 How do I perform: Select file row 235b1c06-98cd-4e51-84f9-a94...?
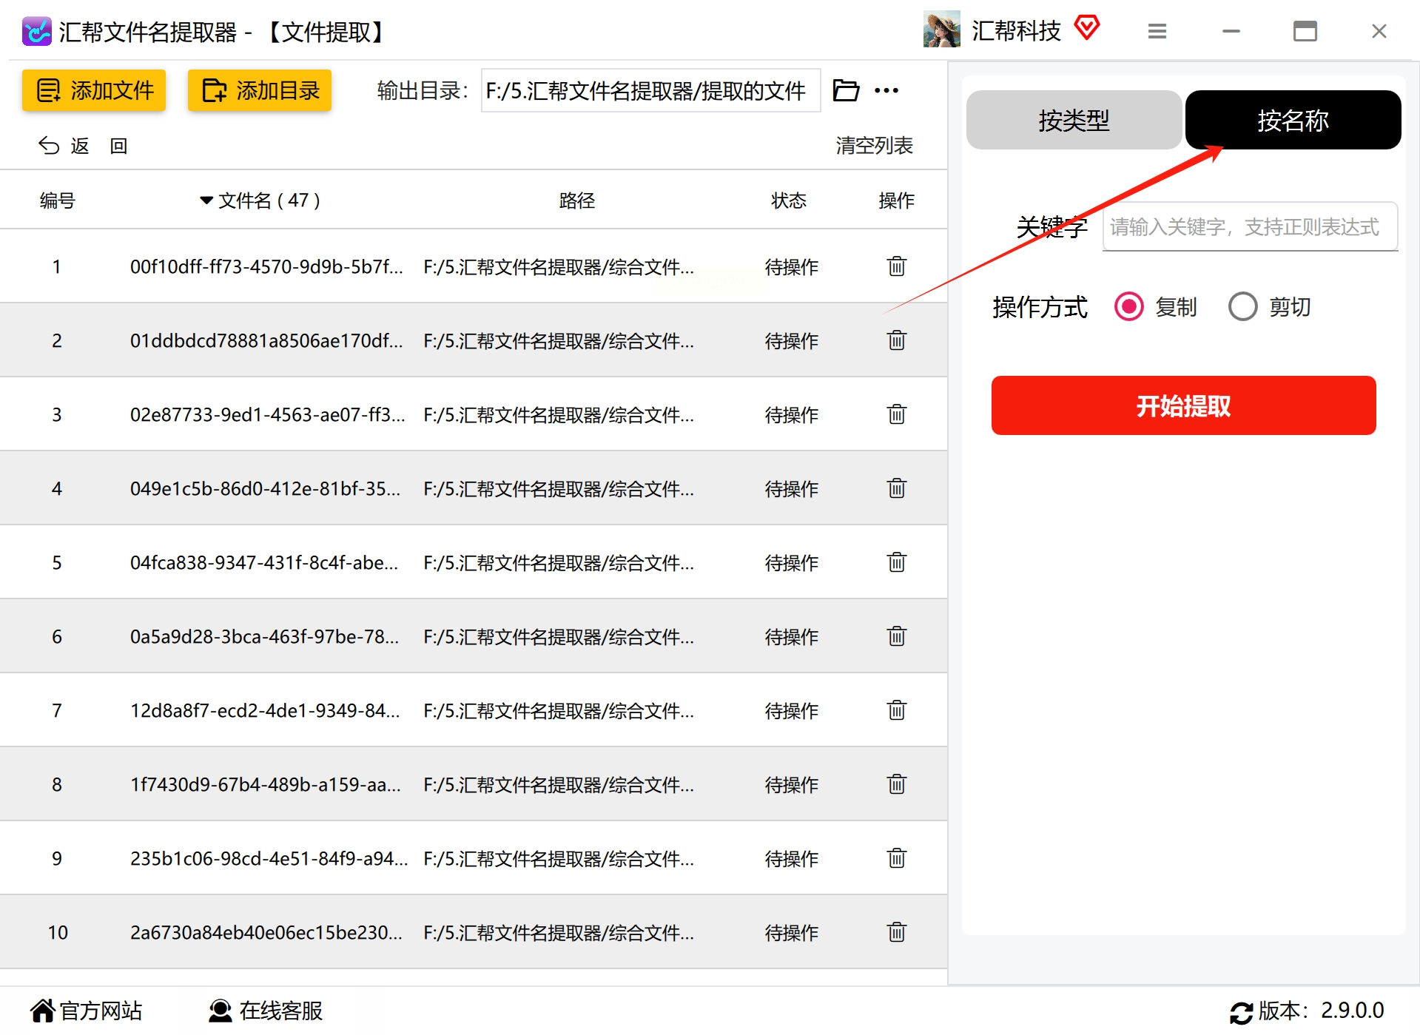coord(474,858)
